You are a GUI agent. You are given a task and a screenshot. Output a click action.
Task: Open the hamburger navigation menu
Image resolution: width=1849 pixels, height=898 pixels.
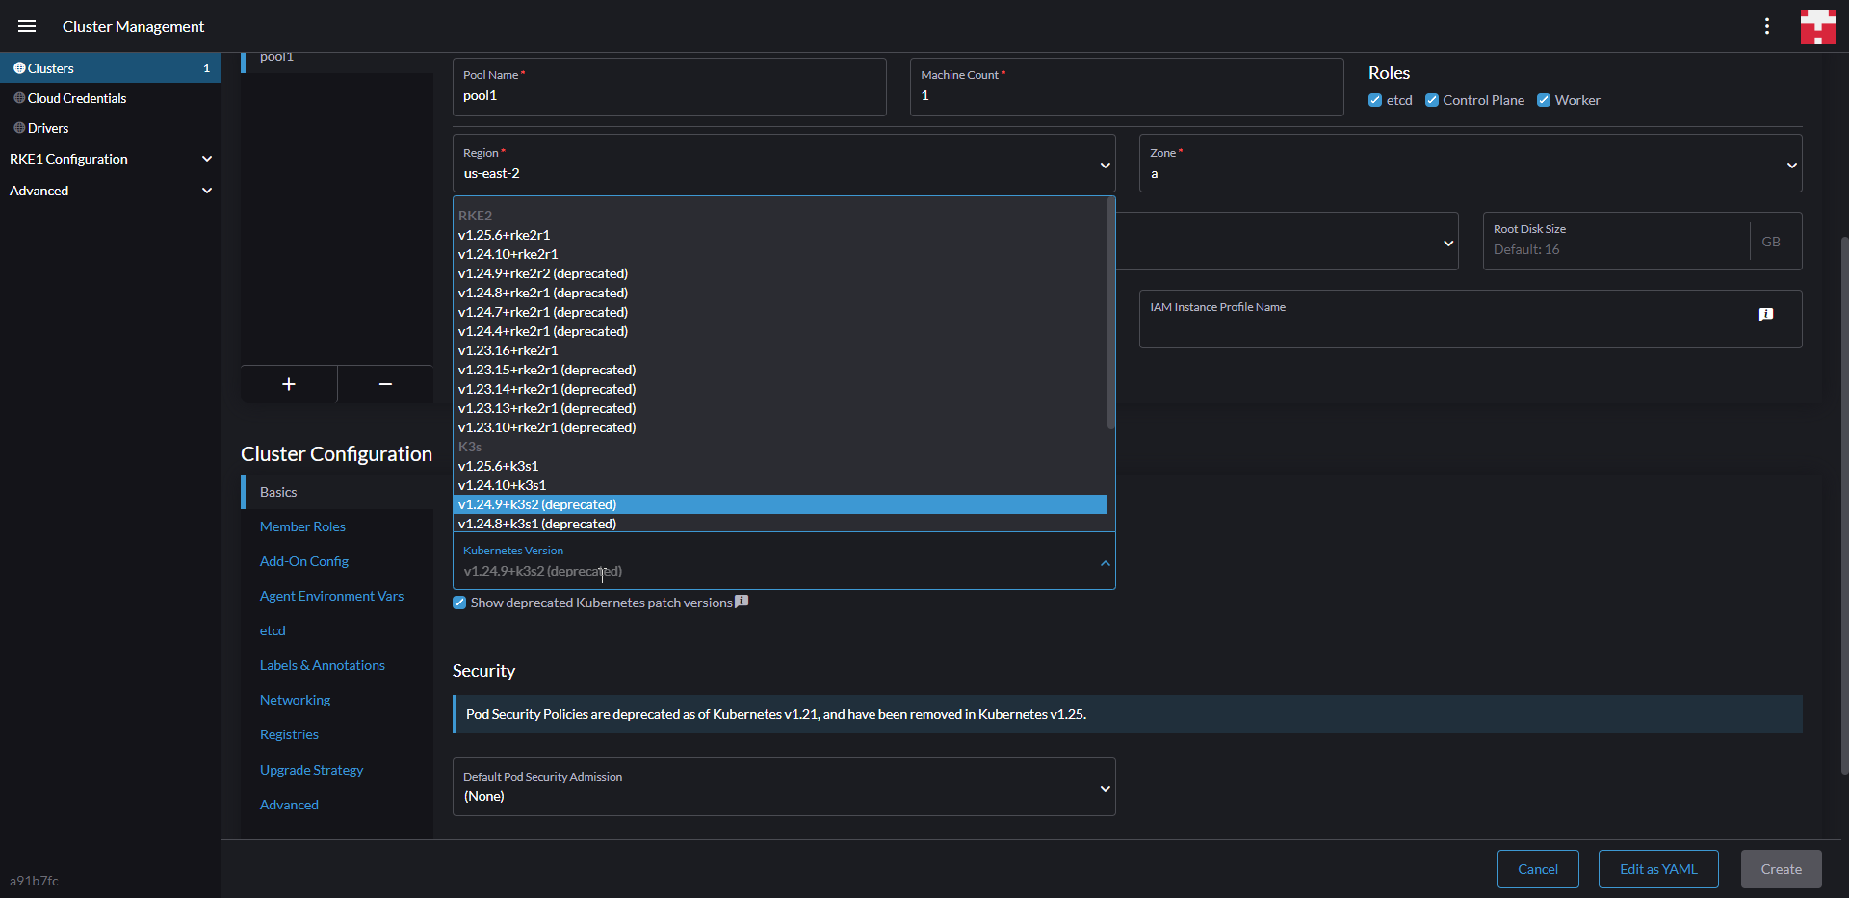pos(26,26)
